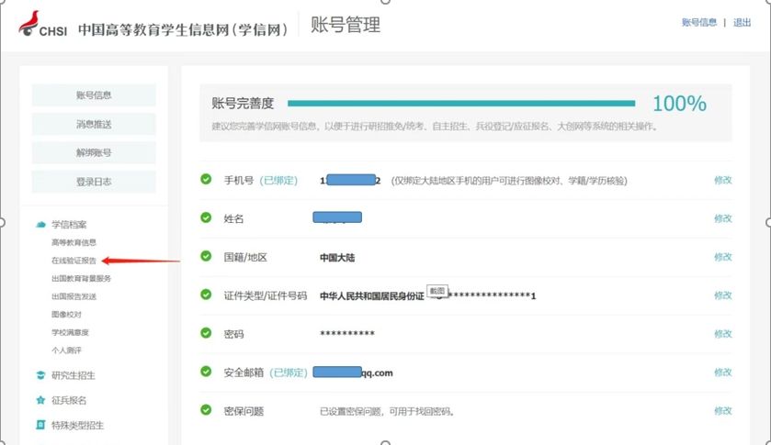Open 在线验证报告 in the sidebar

click(74, 261)
